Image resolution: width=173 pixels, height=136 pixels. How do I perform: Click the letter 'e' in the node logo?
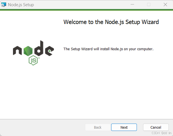point(49,51)
